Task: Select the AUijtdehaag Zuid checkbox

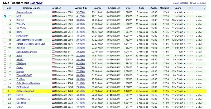Action: 5,91
